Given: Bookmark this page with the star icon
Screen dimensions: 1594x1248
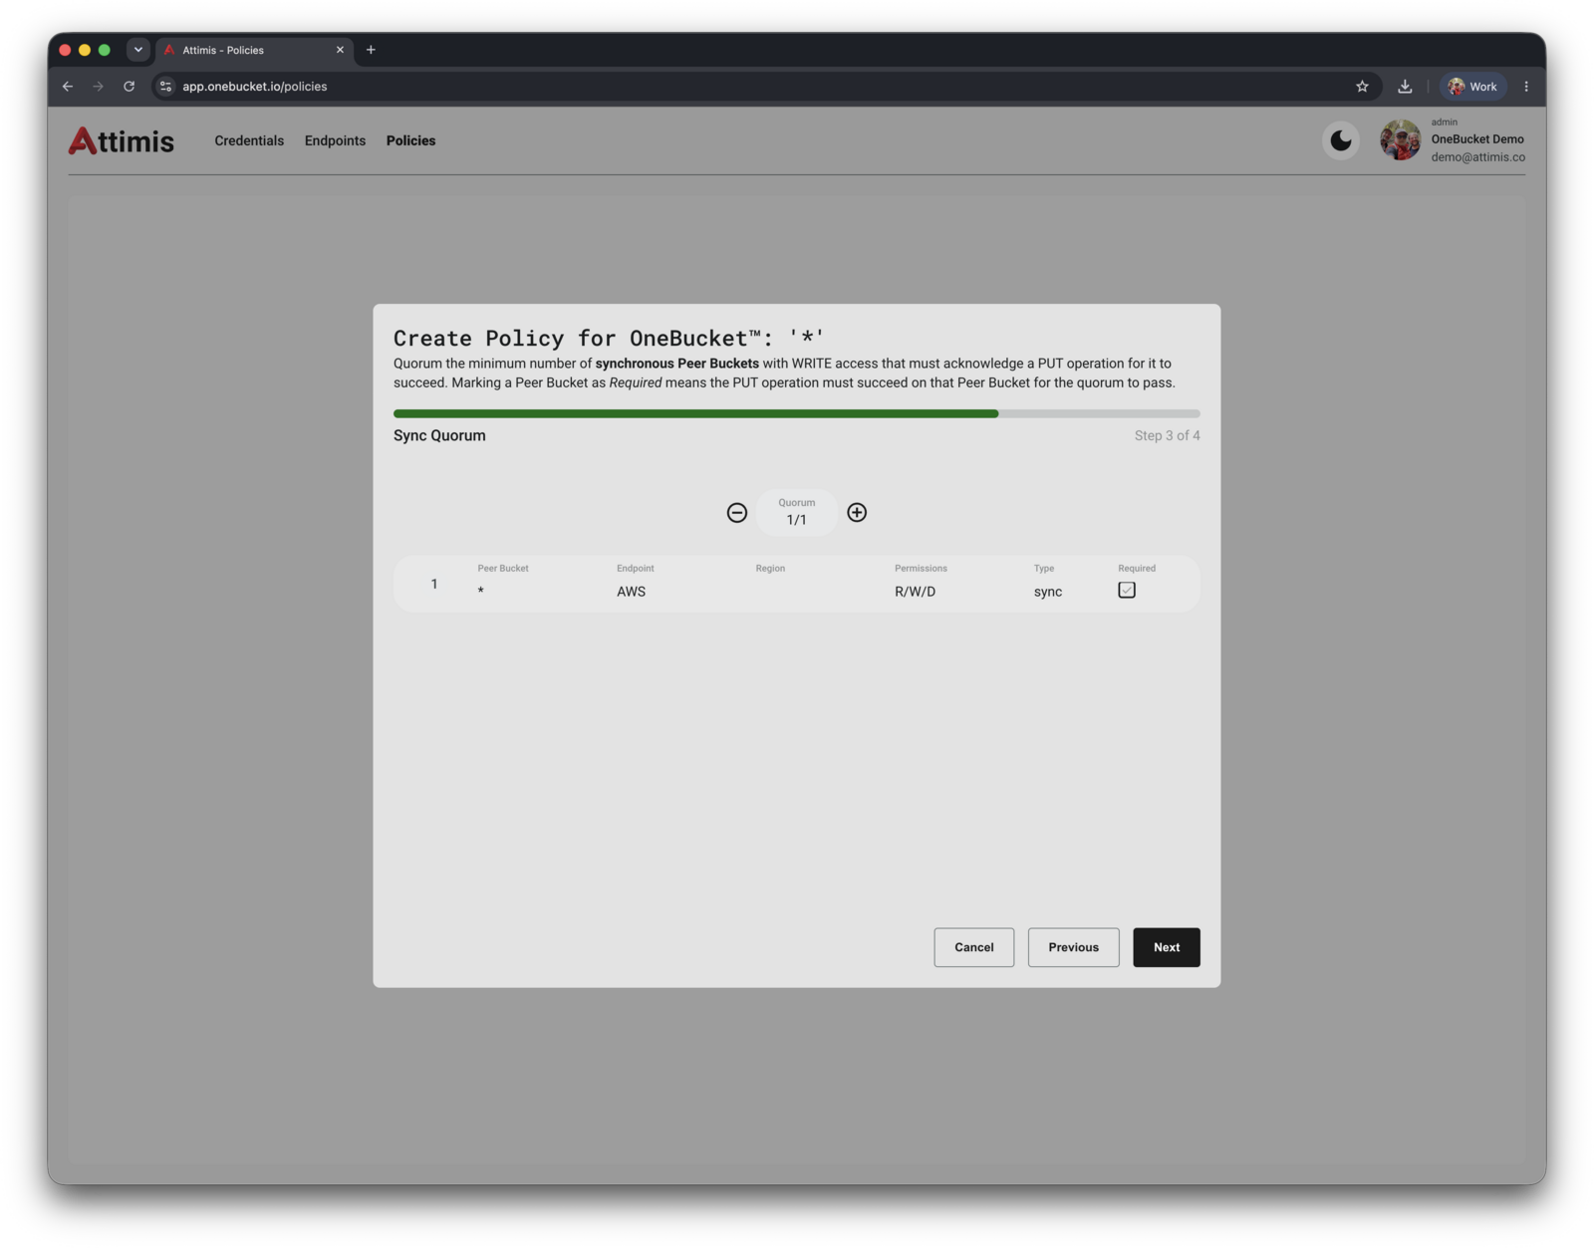Looking at the screenshot, I should click(x=1362, y=87).
